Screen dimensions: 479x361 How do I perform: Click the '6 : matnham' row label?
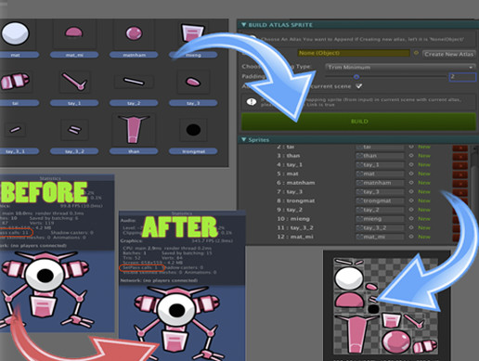[295, 183]
